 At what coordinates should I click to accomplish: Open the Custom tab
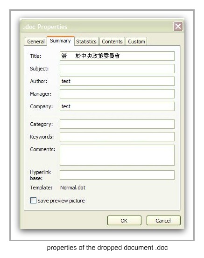136,42
